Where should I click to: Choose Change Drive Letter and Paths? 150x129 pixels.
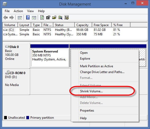tap(102, 72)
